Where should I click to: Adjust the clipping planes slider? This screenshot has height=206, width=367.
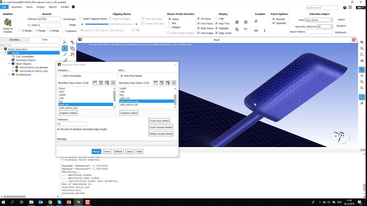point(109,24)
